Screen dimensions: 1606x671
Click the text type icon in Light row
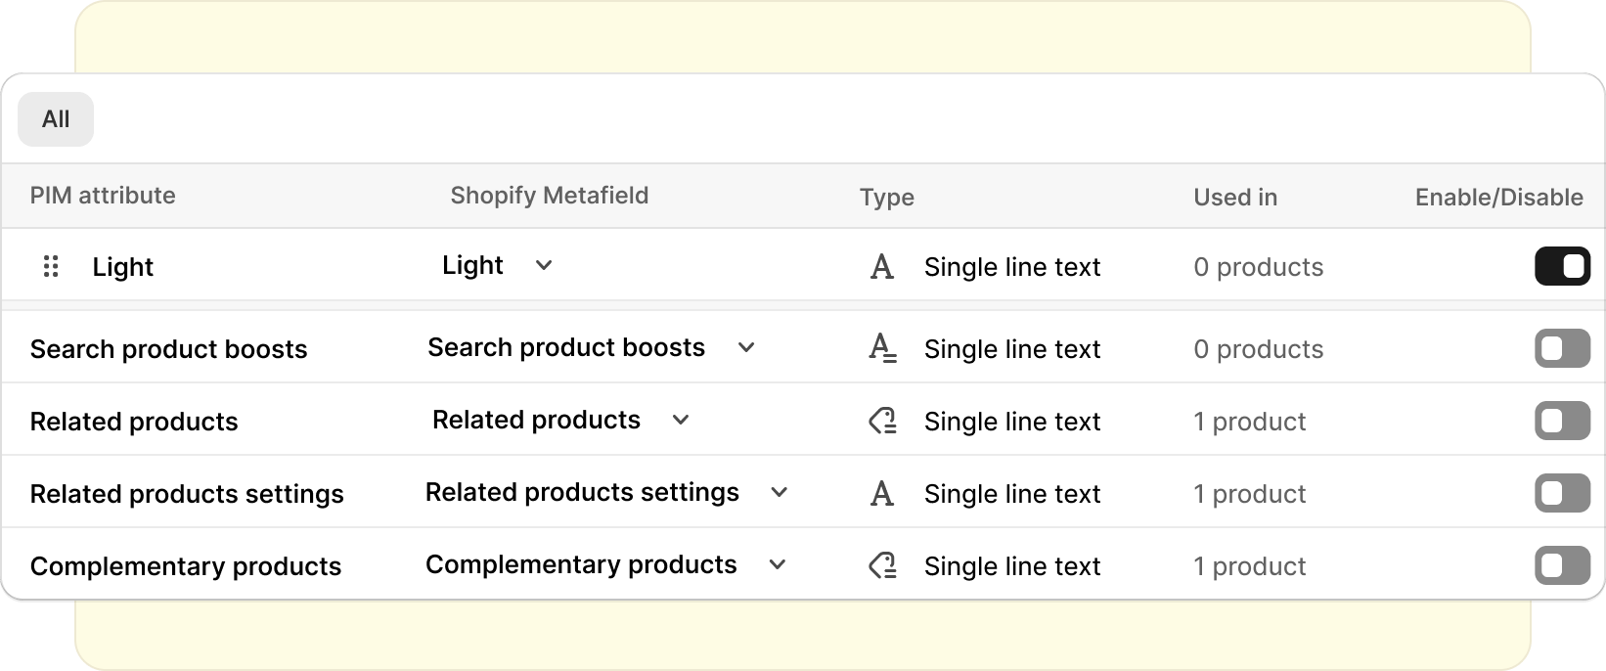coord(881,267)
